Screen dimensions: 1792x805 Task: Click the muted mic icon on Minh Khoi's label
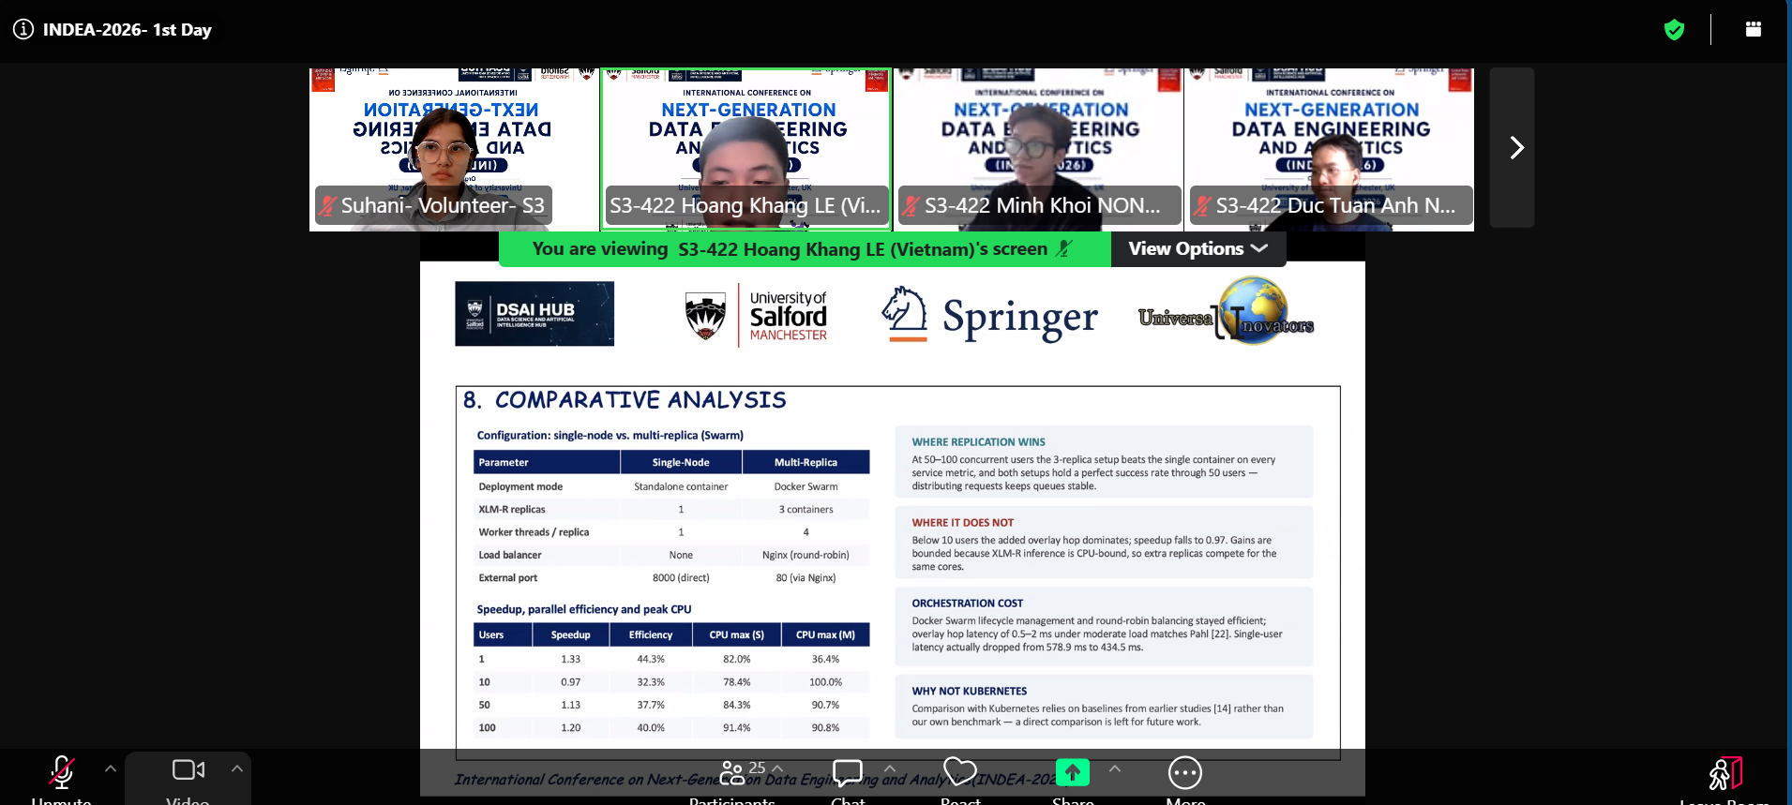point(911,206)
